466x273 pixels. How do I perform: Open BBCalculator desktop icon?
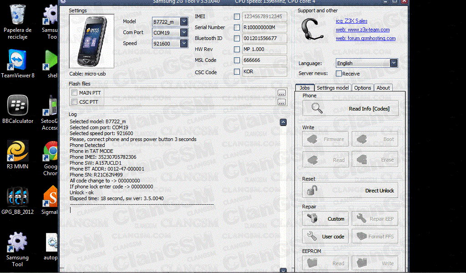point(18,109)
